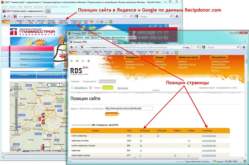249x165 pixels.
Task: Open the gear settings in front RDS toolbar
Action: coord(168,53)
